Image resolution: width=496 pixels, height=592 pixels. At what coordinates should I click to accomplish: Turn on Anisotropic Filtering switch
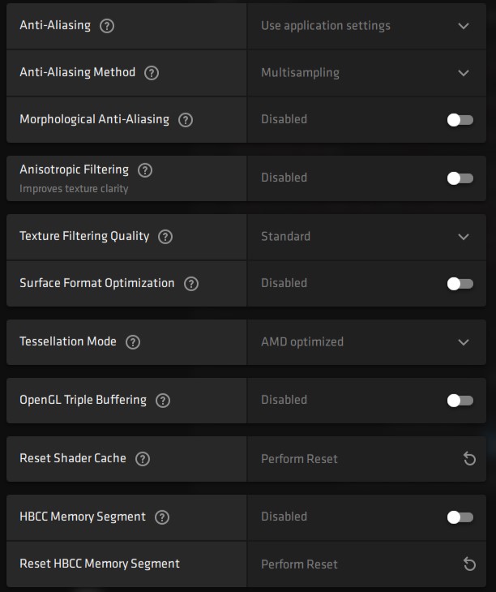[x=460, y=178]
